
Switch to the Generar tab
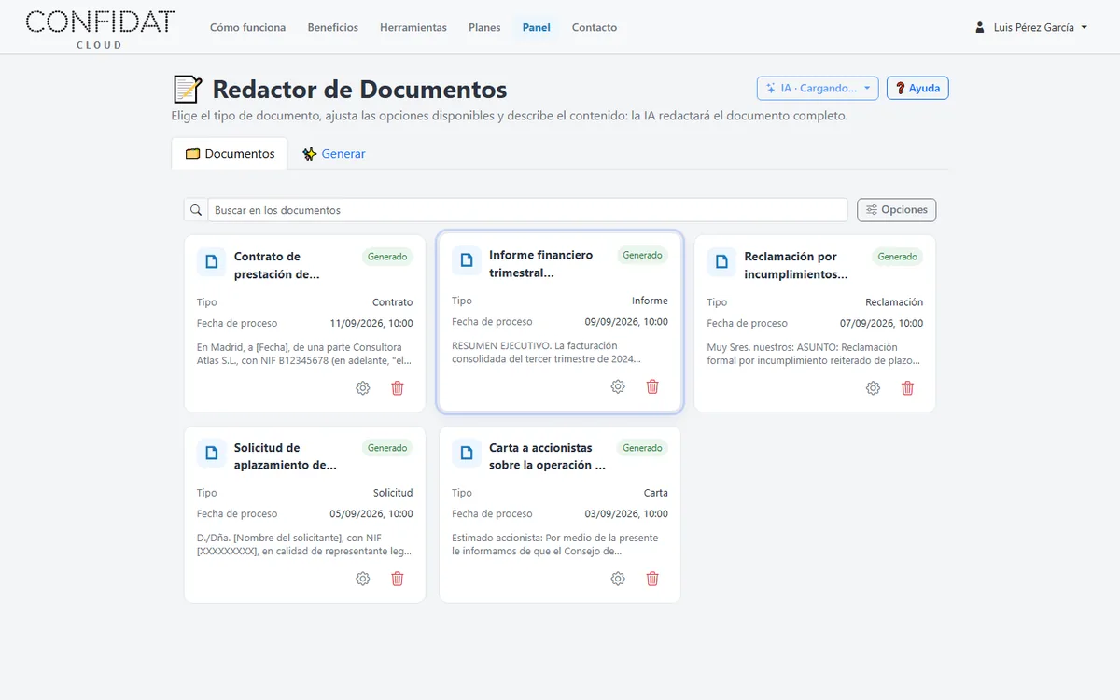click(x=334, y=153)
